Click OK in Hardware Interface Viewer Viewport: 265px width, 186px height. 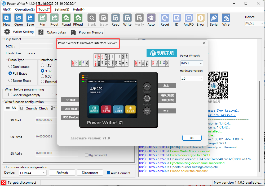(192, 138)
